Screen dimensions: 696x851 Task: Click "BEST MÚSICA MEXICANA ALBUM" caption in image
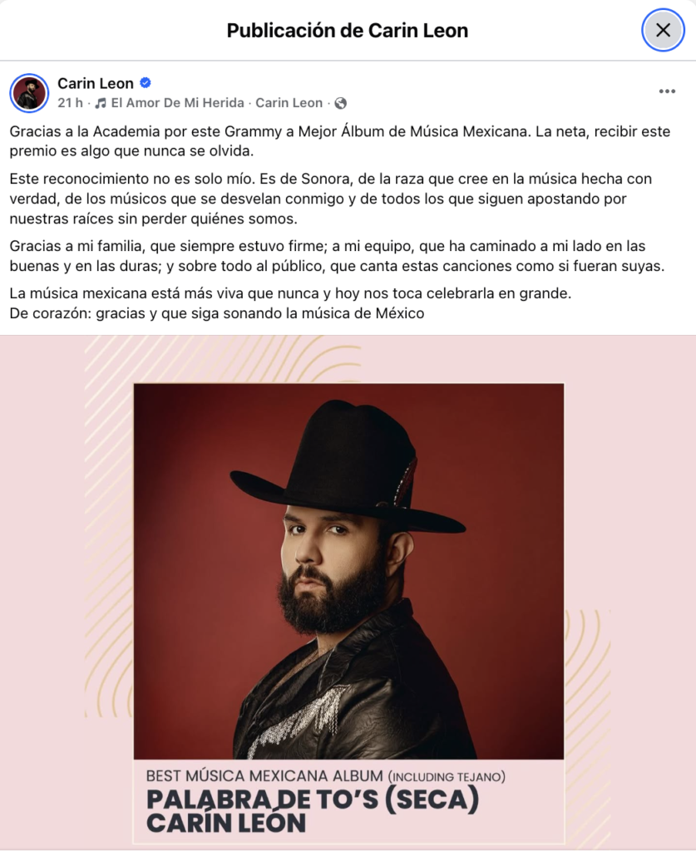tap(264, 776)
